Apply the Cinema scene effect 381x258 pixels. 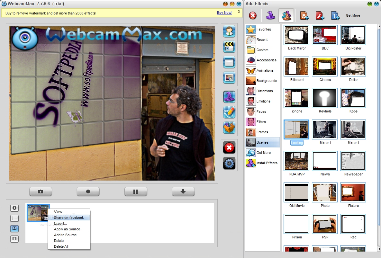click(x=325, y=67)
